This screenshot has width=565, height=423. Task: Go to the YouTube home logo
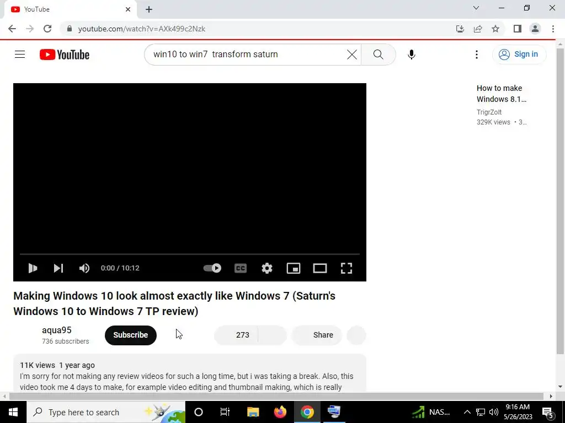[x=65, y=55]
